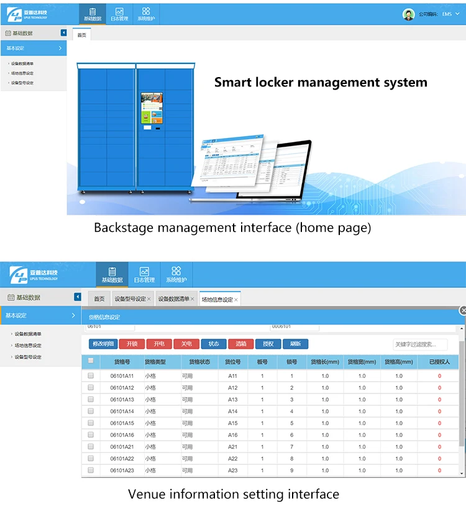Click the UPUS logo in venue setting screenshot
The image size is (466, 532).
point(33,275)
